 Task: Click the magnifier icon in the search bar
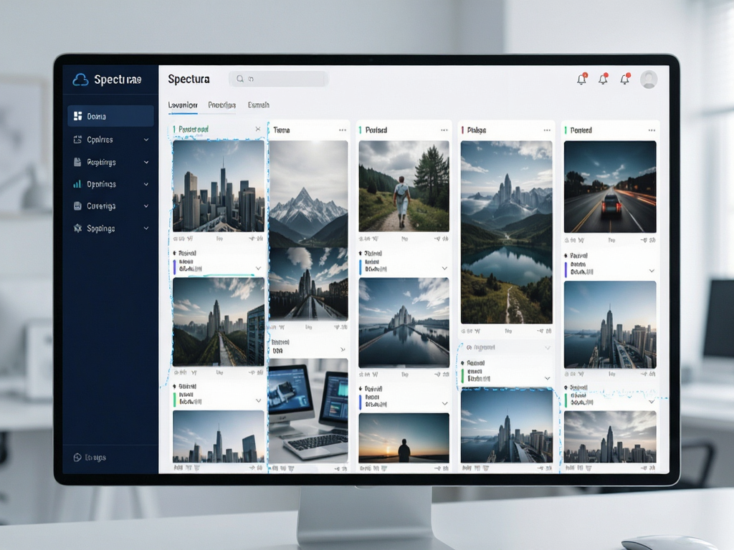tap(240, 79)
